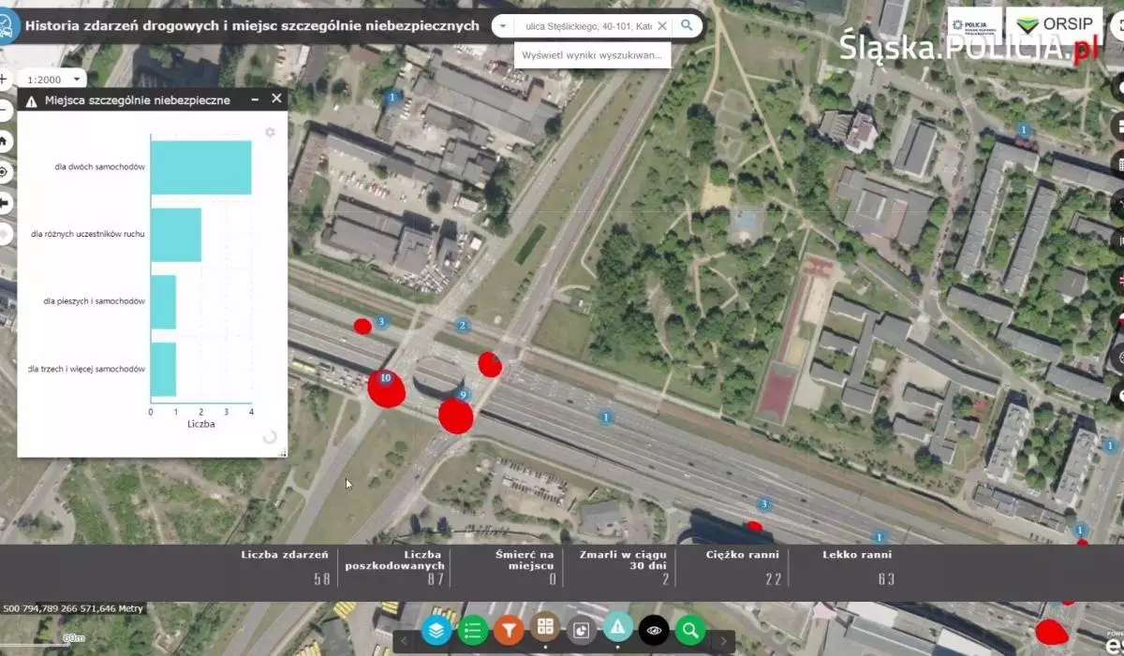Open the orange filter funnel widget

[509, 630]
